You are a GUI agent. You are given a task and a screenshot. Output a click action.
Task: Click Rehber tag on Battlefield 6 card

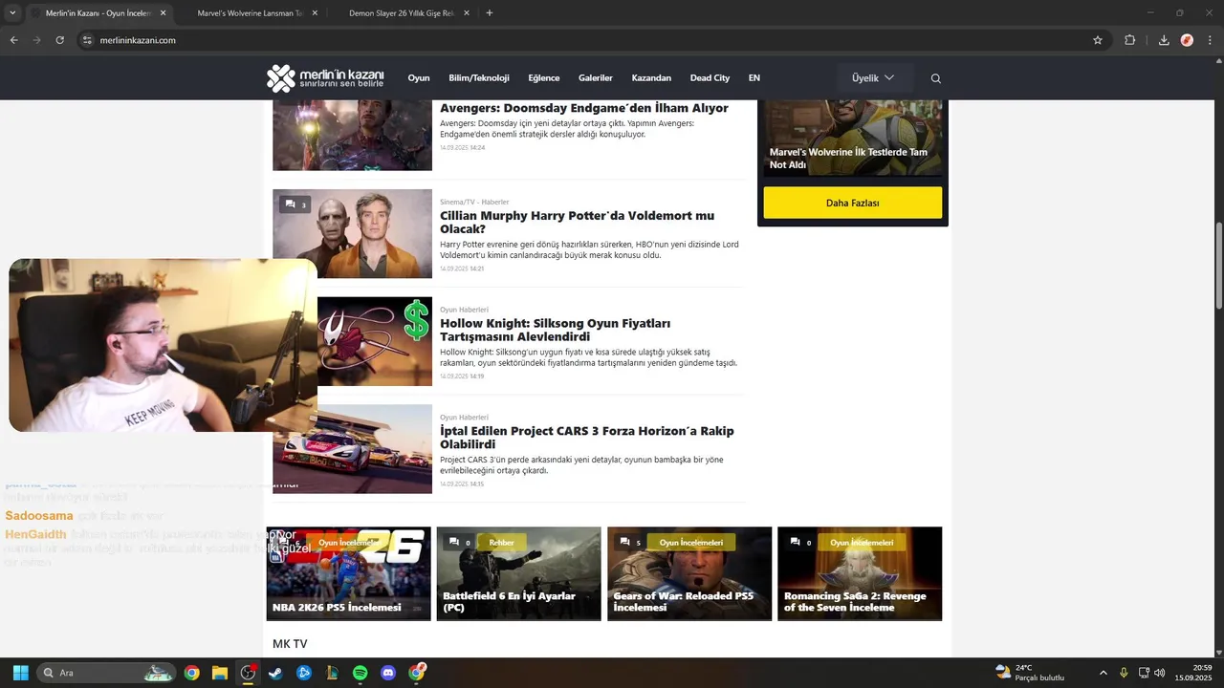(x=501, y=542)
